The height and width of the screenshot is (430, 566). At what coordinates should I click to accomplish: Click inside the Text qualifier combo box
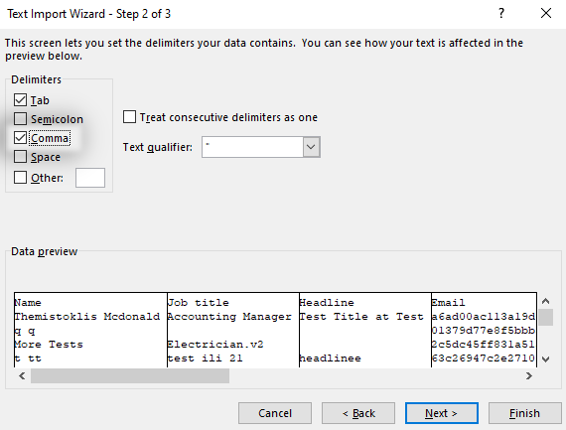252,147
